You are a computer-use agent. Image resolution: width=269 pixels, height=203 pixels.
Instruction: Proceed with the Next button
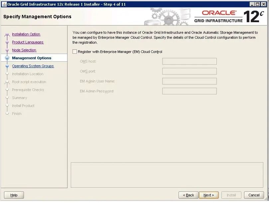(x=209, y=195)
